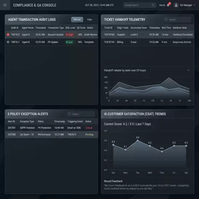Screen dimensions: 199x199
Task: Open audit row T987611
Action: 51,42
